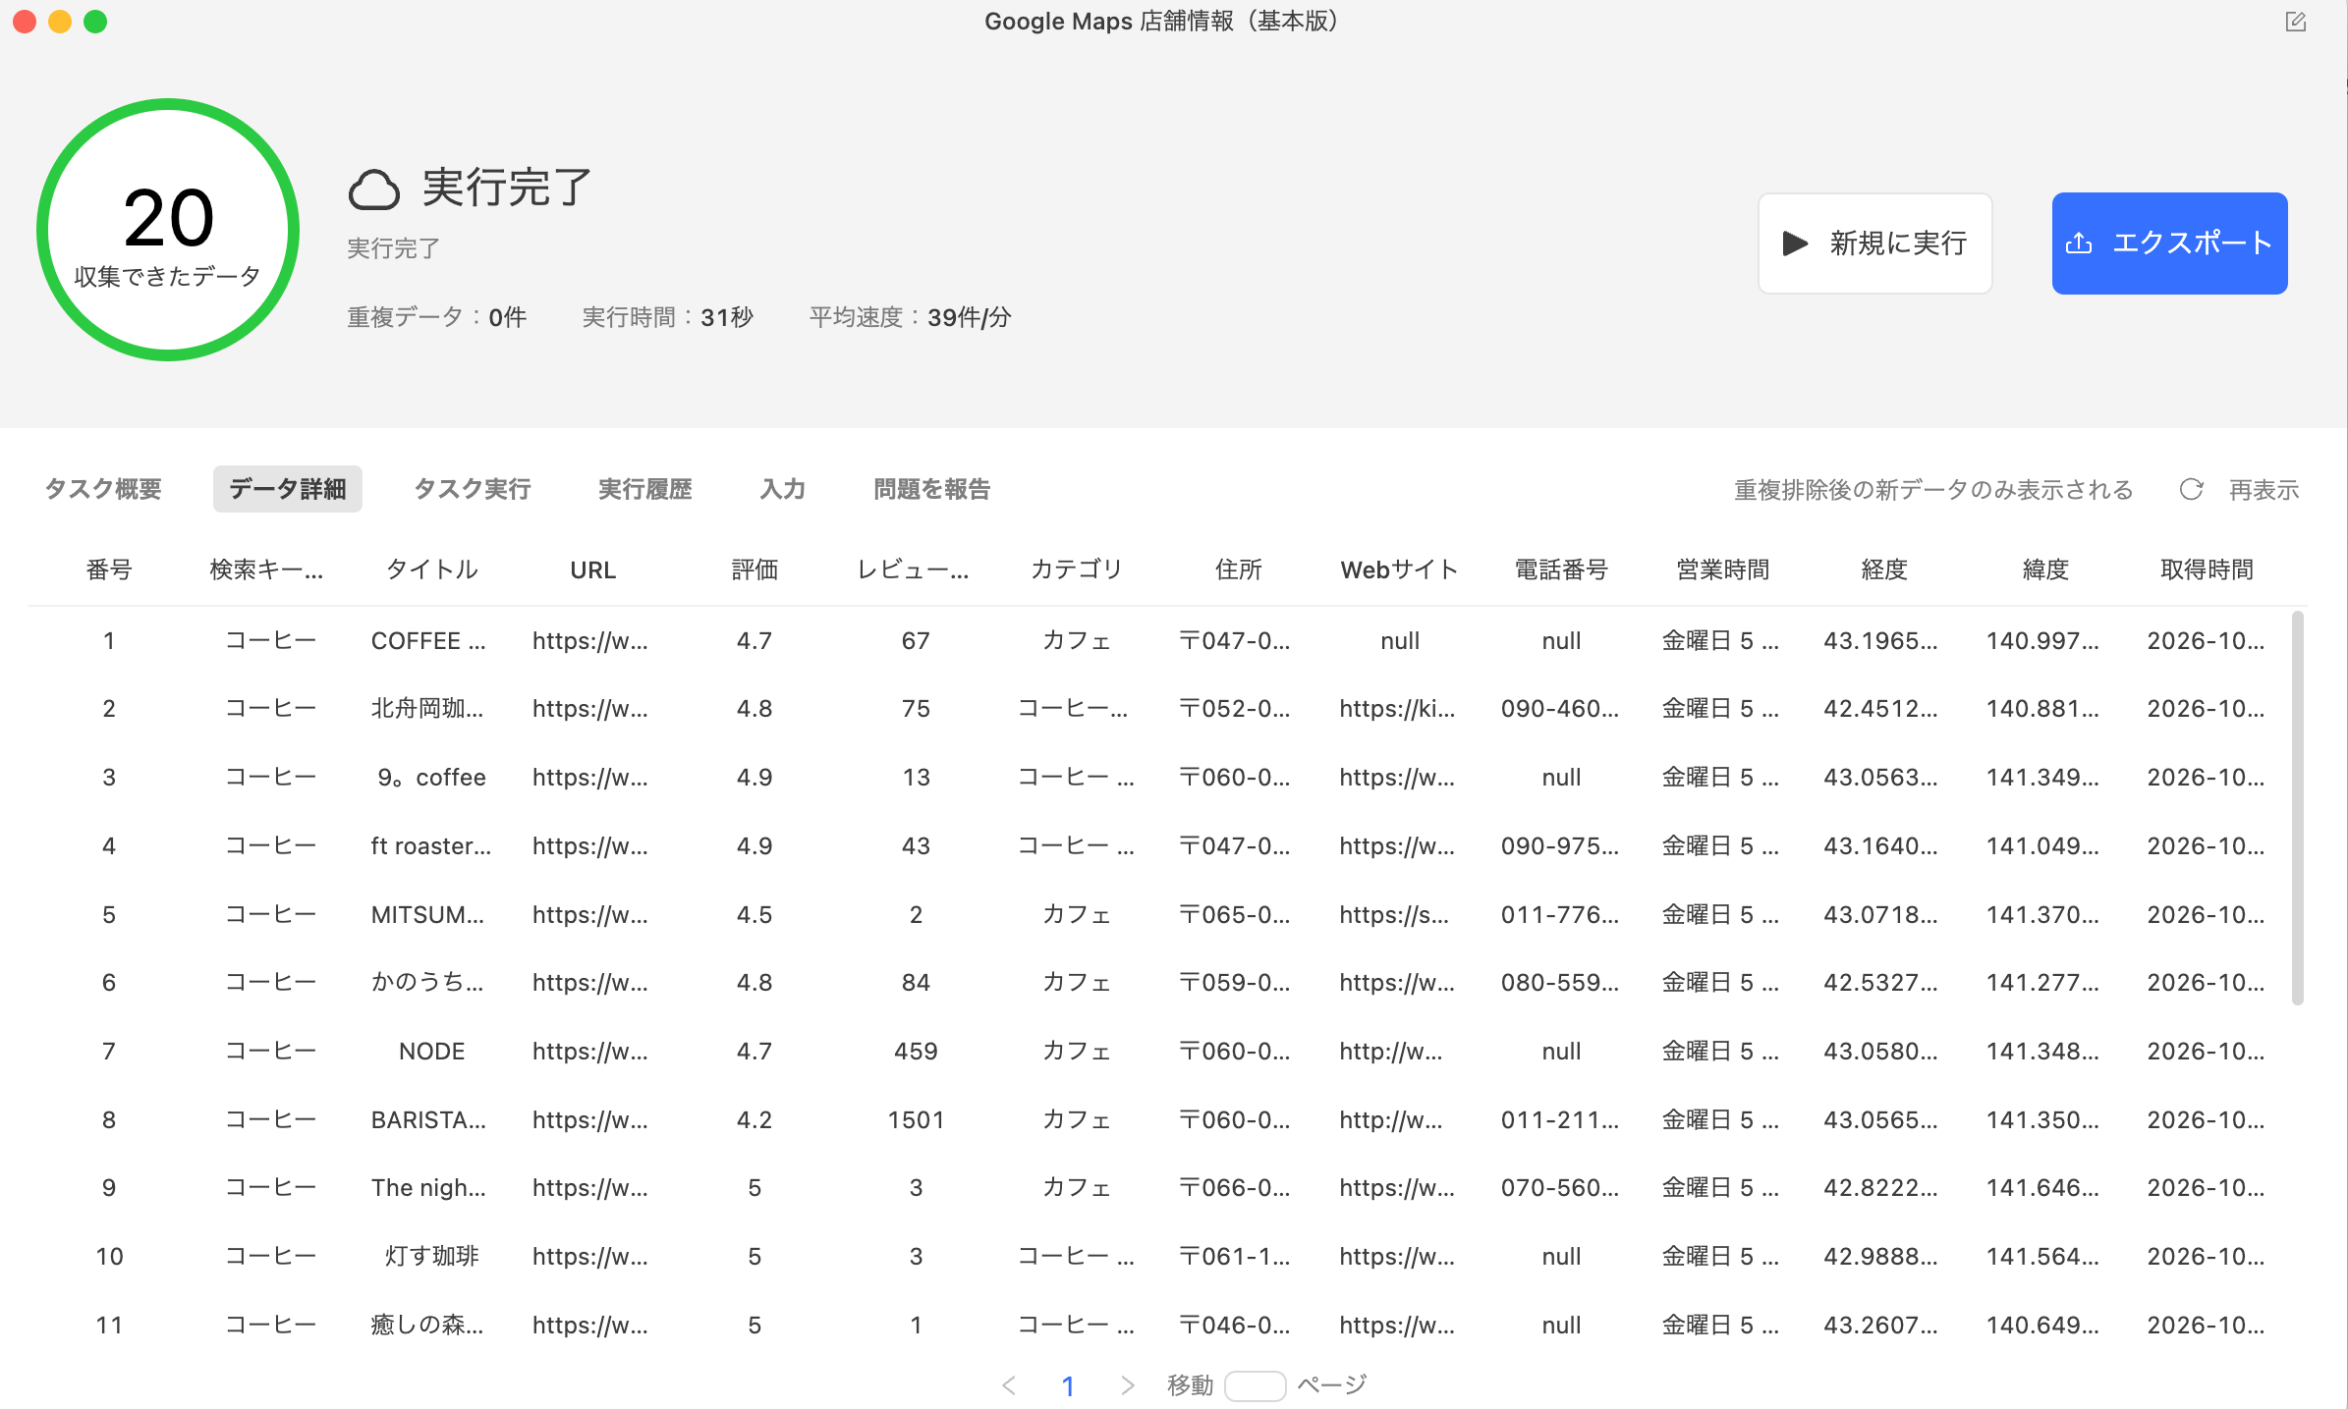The image size is (2348, 1409).
Task: Start a new run with 新規に実行
Action: pos(1874,244)
